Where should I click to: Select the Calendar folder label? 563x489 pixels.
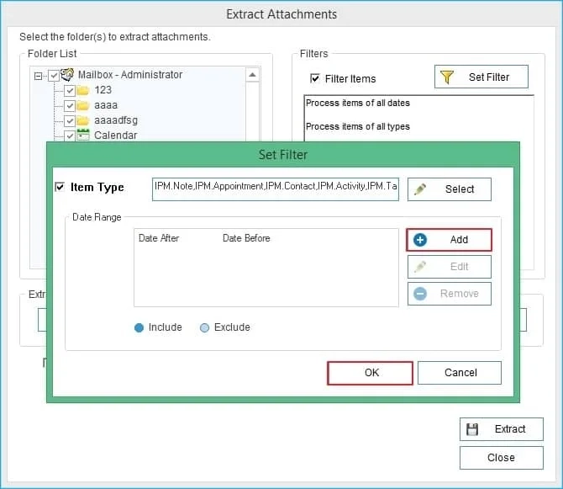(x=116, y=136)
